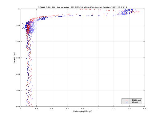Click the blue UP cast legend marker

coord(127,102)
